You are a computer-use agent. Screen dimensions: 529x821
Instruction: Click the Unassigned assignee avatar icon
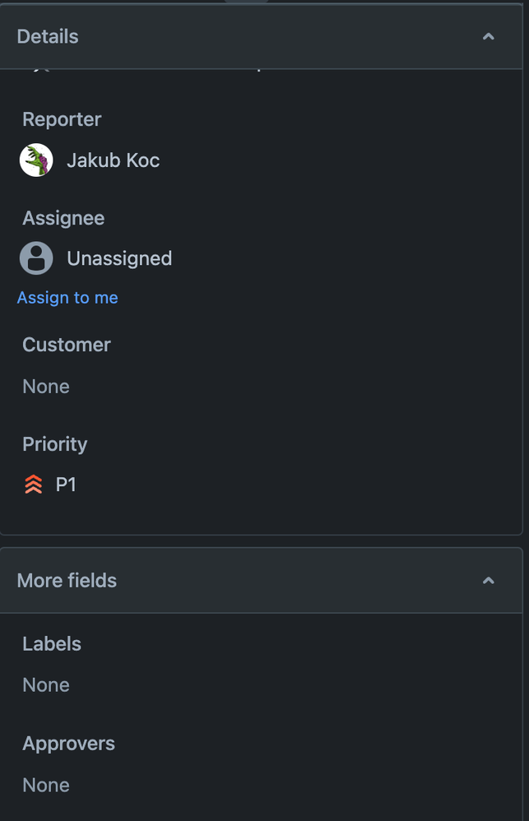[35, 257]
